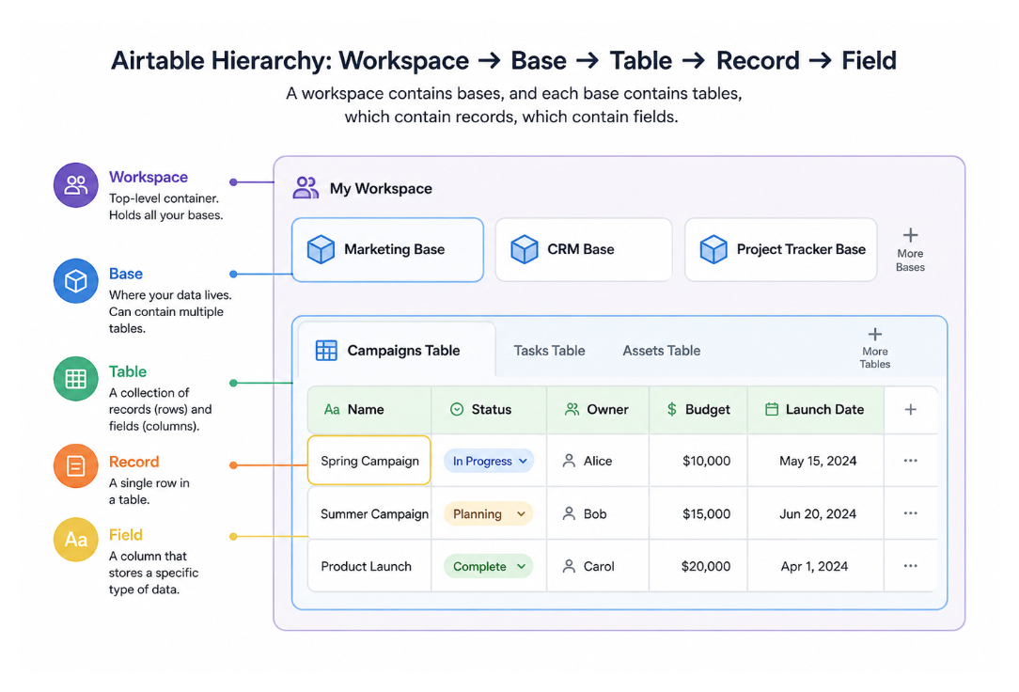Click the Aa text icon in Name header
Viewport: 1019px width, 692px height.
coord(332,409)
